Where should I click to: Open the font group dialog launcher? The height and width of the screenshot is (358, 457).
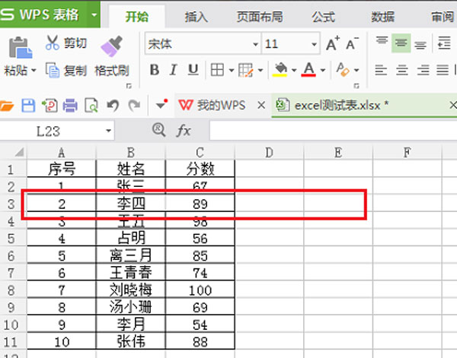[356, 86]
